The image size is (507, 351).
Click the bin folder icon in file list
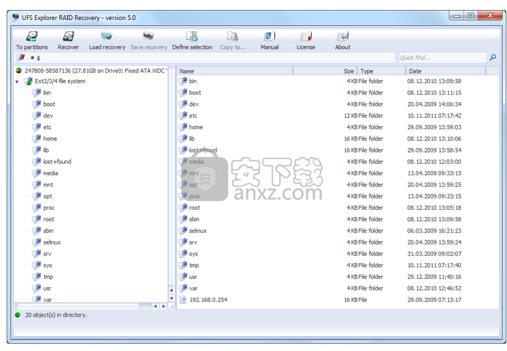[183, 81]
